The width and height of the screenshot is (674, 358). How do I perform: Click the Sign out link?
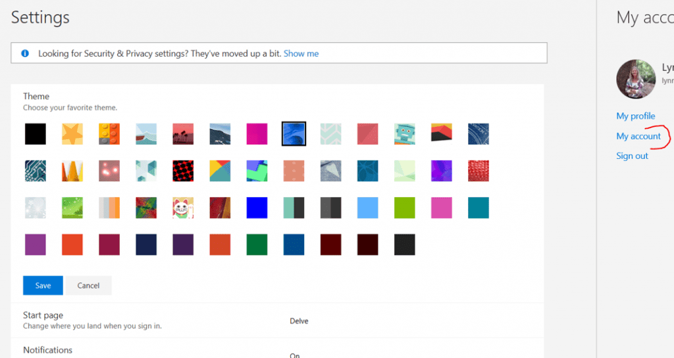(x=633, y=156)
